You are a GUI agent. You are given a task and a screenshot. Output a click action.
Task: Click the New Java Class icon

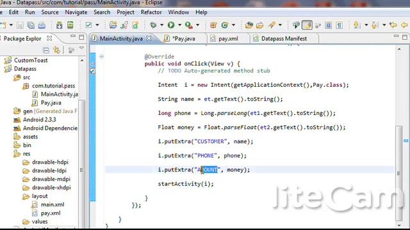click(225, 26)
